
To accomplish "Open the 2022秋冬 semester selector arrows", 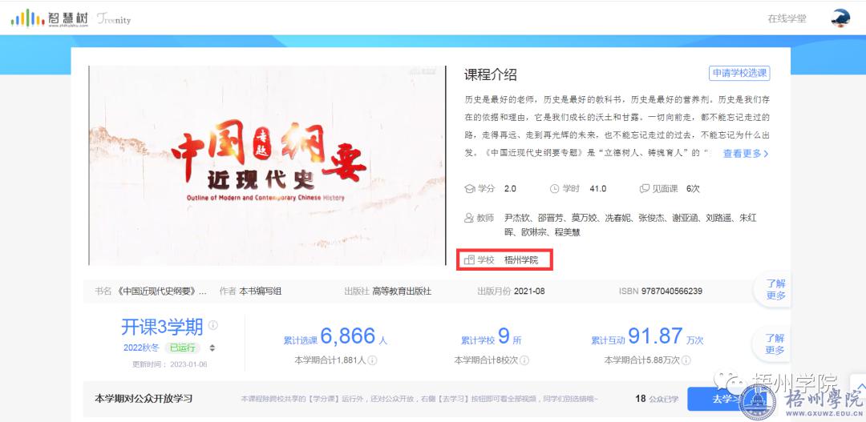I will click(212, 348).
